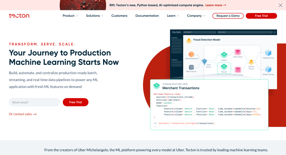Screen dimensions: 286x155
Task: Click the Online Store icon
Action: tap(237, 52)
